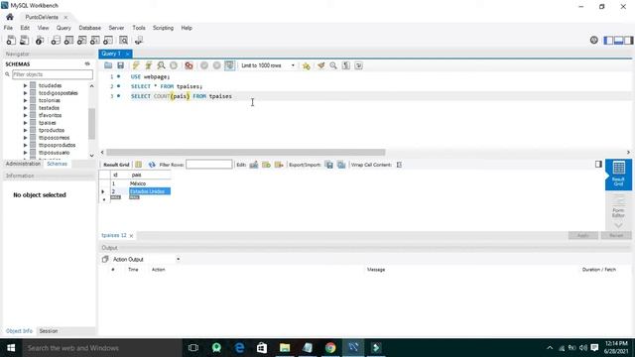Reconnect to DBMS icon
Screen dimensions: 635x357
click(x=139, y=40)
